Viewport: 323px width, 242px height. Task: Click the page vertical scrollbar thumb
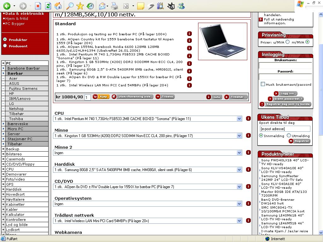[x=321, y=89]
